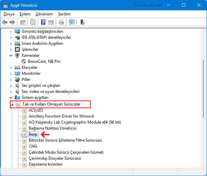207x176 pixels.
Task: Collapse the Kameralar node
Action: (x=11, y=55)
